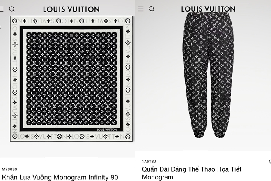Tap the wishlist heart beside scarf code M79893
Screen dimensions: 271x181
click(135, 169)
